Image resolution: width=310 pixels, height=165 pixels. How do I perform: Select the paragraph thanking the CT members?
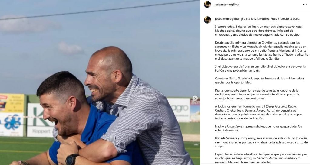point(259,112)
